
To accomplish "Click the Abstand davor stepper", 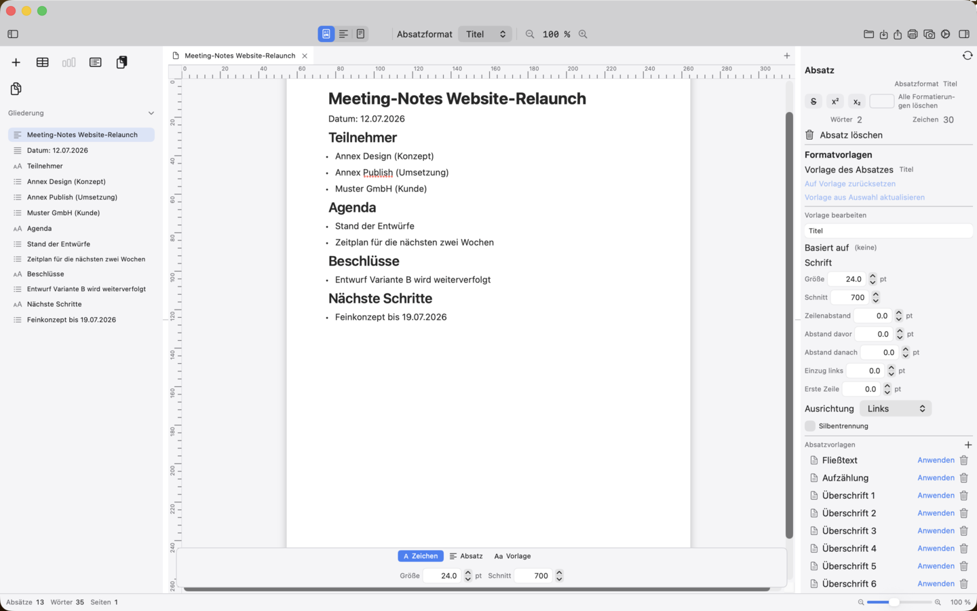I will (900, 334).
